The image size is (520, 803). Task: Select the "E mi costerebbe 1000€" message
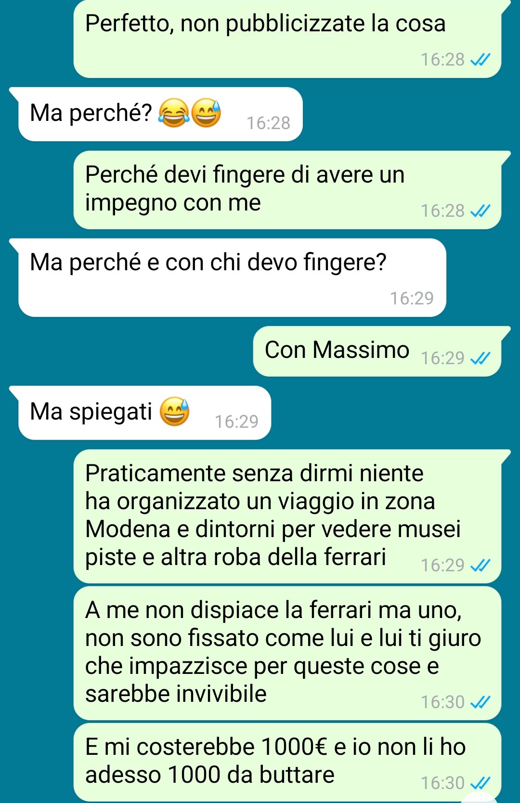pos(287,762)
